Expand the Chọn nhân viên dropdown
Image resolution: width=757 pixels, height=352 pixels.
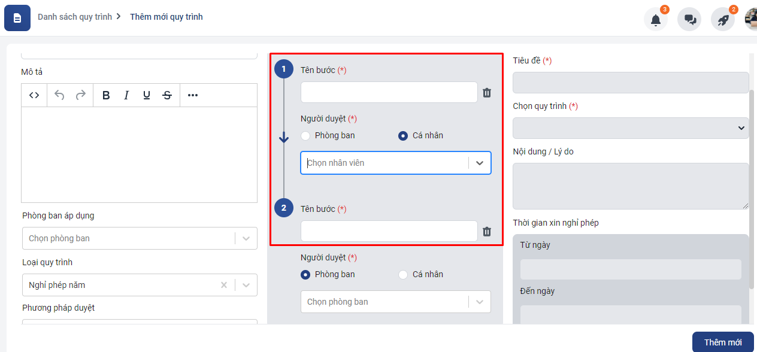coord(479,163)
